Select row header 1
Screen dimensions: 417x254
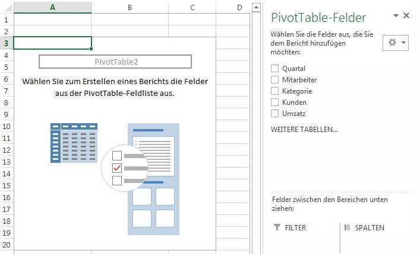pyautogui.click(x=7, y=20)
